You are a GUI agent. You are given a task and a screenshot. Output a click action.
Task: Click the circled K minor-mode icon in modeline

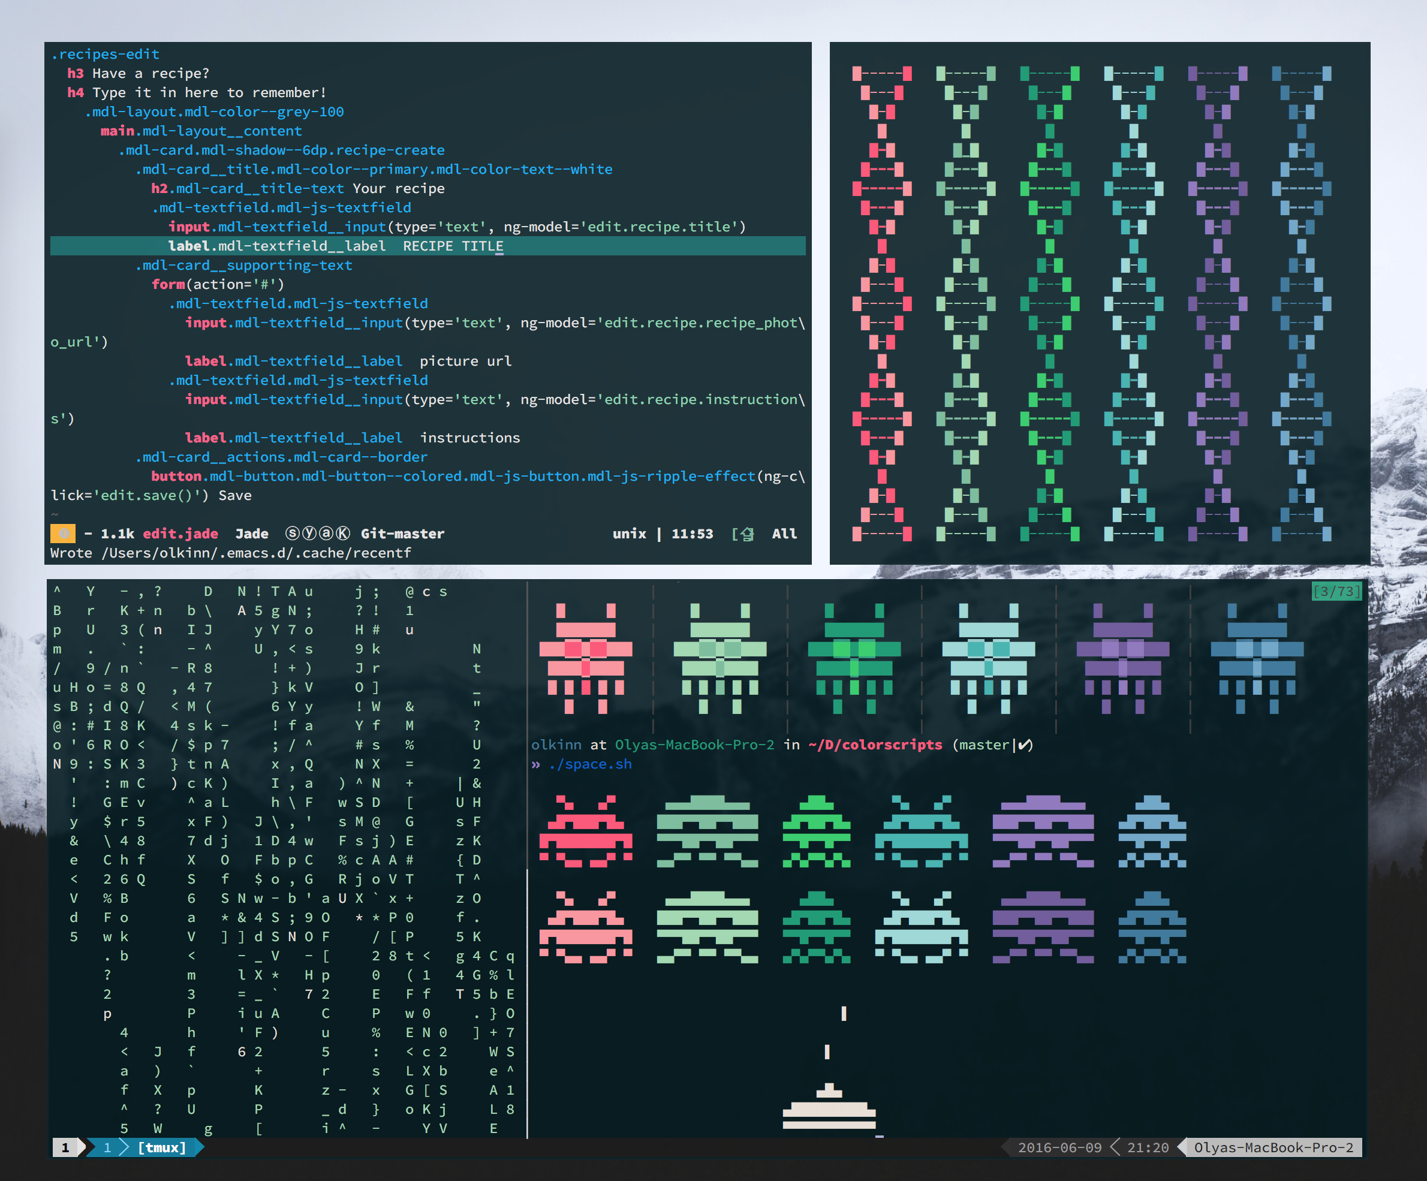[342, 534]
